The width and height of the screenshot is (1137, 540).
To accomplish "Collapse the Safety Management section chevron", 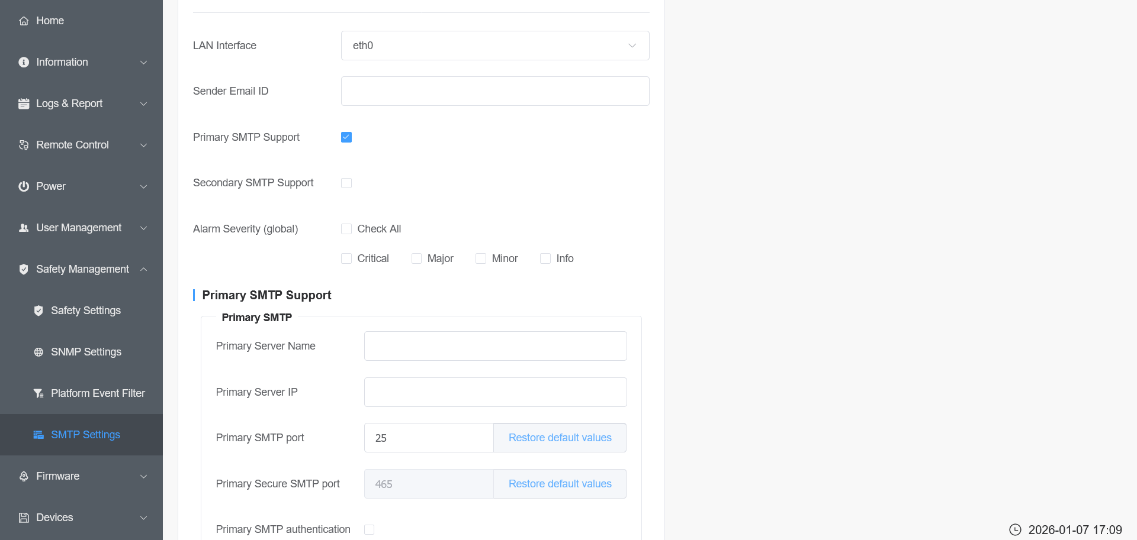I will [x=143, y=269].
